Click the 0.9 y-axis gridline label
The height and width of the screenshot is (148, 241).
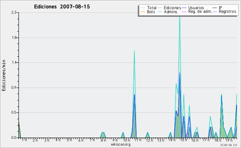point(14,88)
